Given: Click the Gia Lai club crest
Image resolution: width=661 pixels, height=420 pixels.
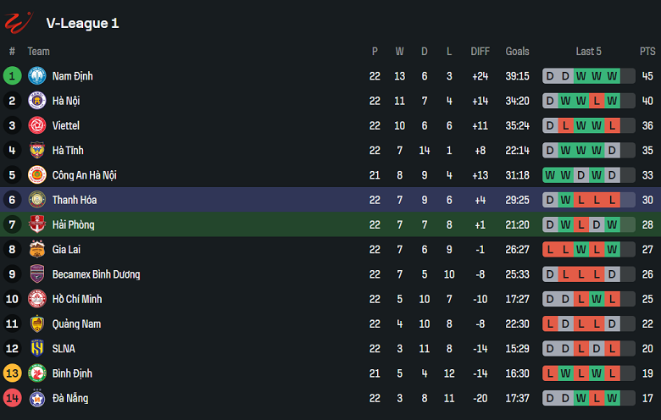Looking at the screenshot, I should 37,249.
